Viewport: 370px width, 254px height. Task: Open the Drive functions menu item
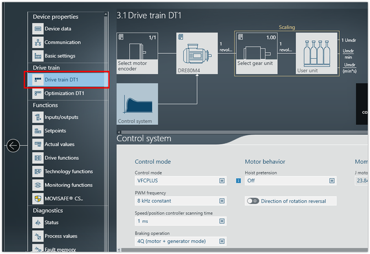point(61,158)
